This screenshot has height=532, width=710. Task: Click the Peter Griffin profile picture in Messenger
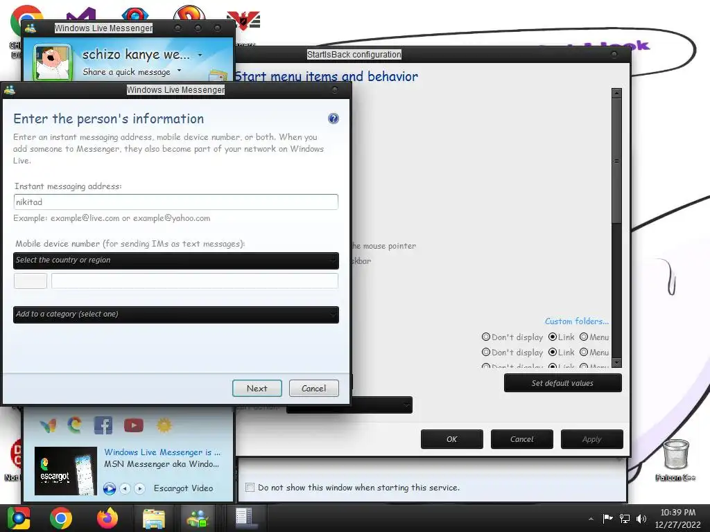coord(53,63)
